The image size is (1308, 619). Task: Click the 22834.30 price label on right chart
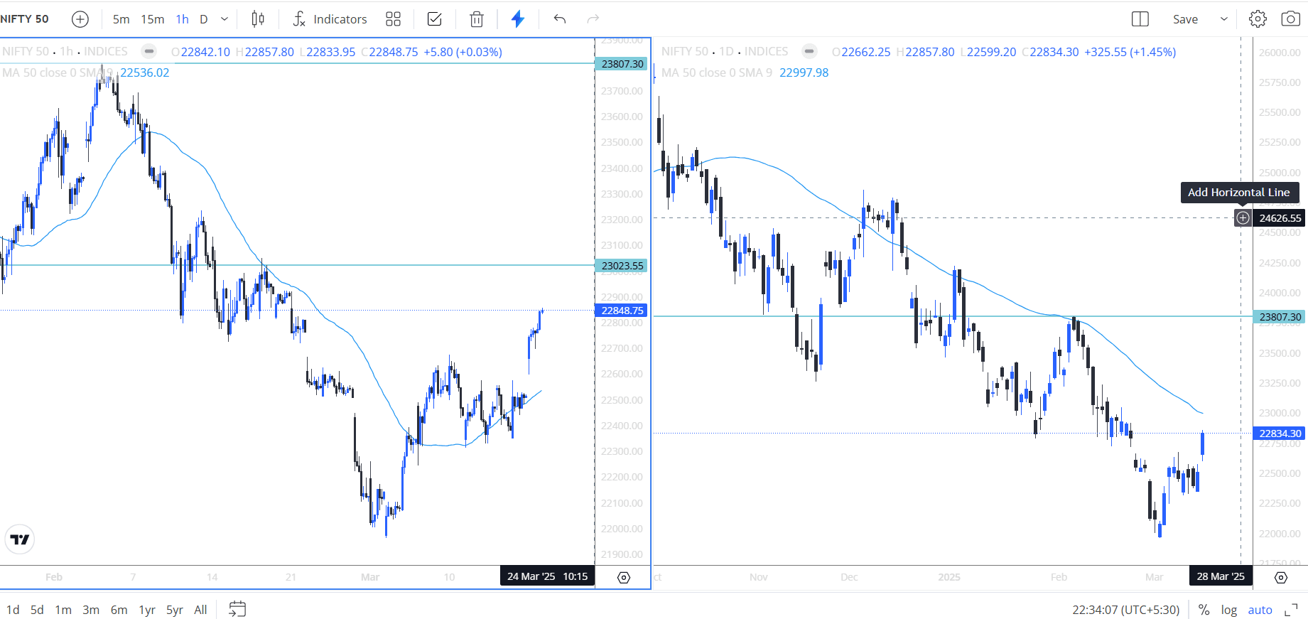[x=1280, y=434]
